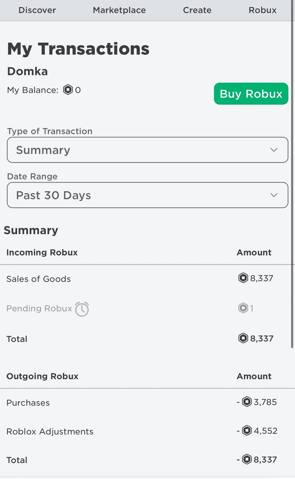Image resolution: width=295 pixels, height=479 pixels.
Task: Click the Robux icon beside My Balance
Action: point(68,90)
